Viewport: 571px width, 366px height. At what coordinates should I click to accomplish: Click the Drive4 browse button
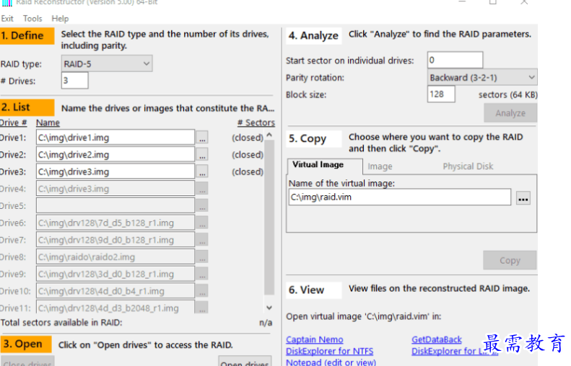click(202, 189)
